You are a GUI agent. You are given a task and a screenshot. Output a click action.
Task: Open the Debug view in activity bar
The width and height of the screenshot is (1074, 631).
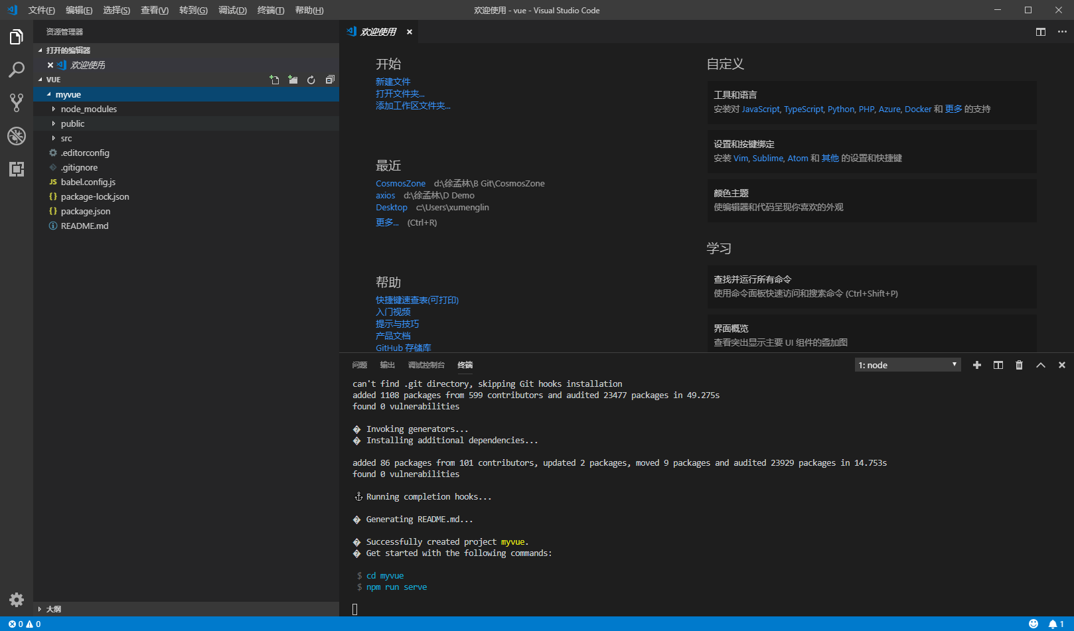click(17, 136)
